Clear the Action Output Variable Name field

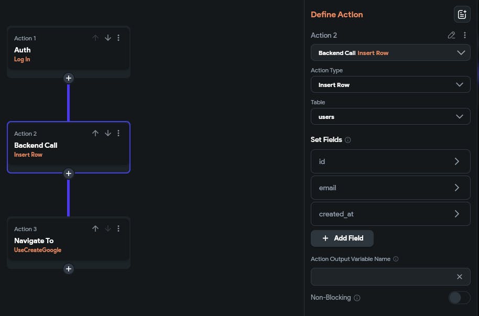coord(459,277)
